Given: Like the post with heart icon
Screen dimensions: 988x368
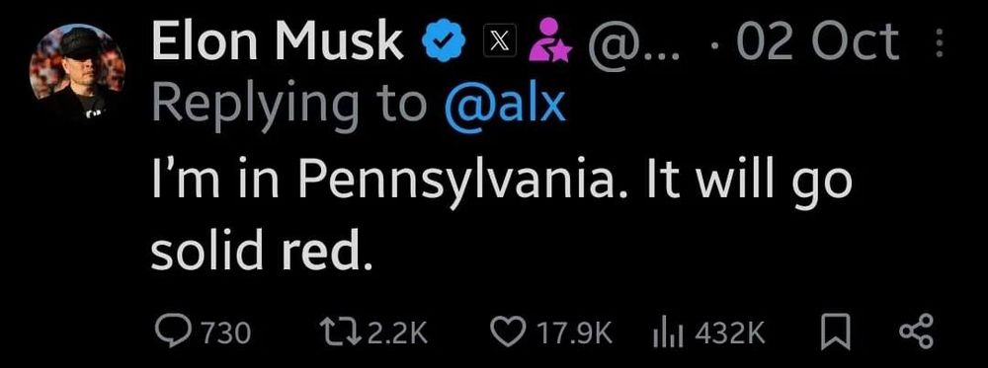Looking at the screenshot, I should (506, 332).
